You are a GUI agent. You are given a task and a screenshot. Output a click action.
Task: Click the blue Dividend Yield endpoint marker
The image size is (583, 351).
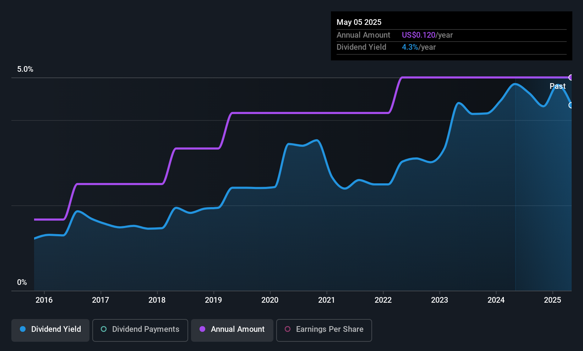571,105
